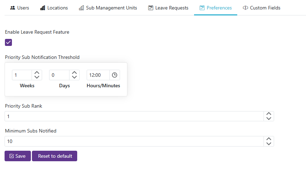The height and width of the screenshot is (170, 306).
Task: Click the Sub Management Units icon
Action: coord(81,8)
